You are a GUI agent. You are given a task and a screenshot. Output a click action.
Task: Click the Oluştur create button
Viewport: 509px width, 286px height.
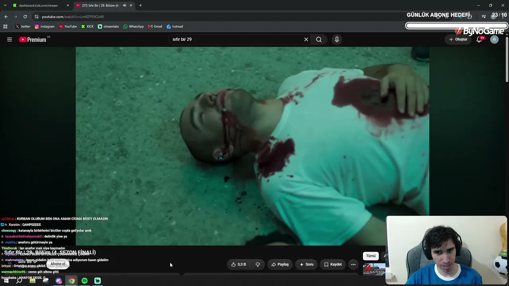(x=458, y=39)
